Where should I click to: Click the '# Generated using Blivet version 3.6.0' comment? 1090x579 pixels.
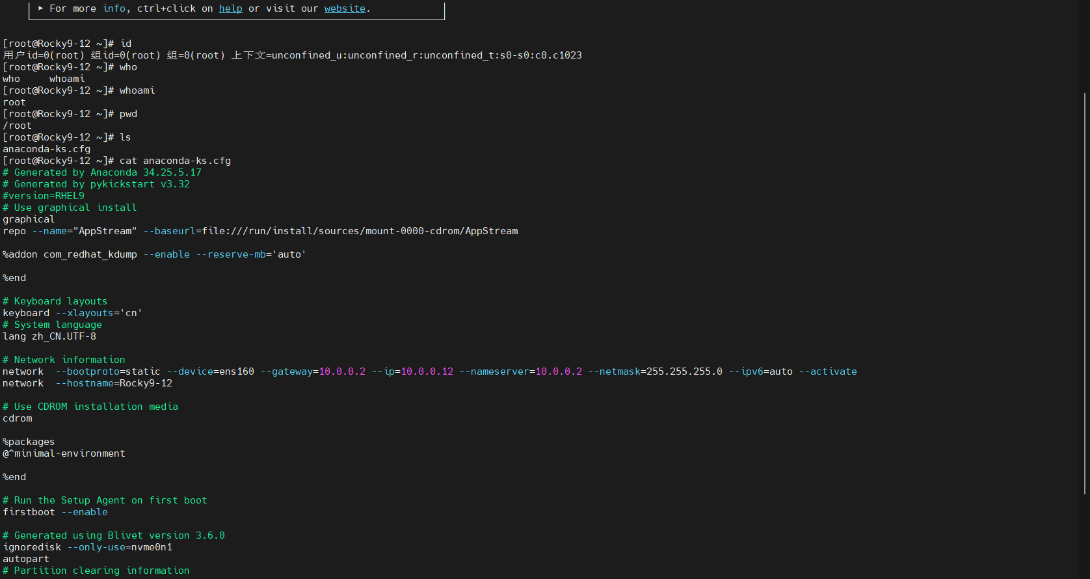[114, 535]
